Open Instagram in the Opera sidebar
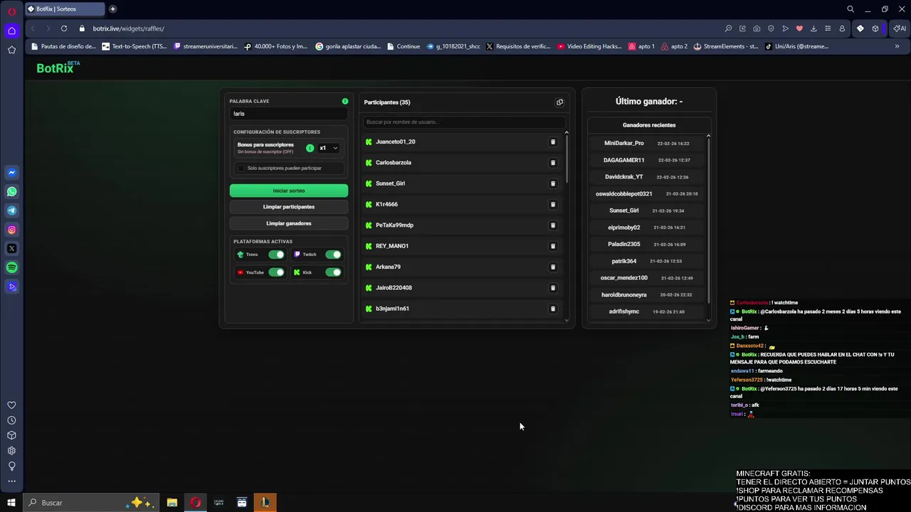 pyautogui.click(x=11, y=230)
